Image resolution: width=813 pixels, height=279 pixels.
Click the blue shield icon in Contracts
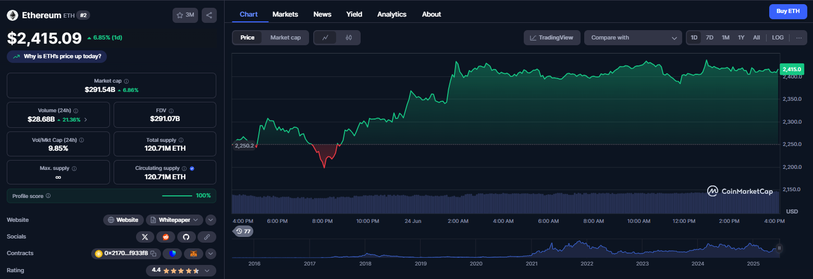[173, 254]
